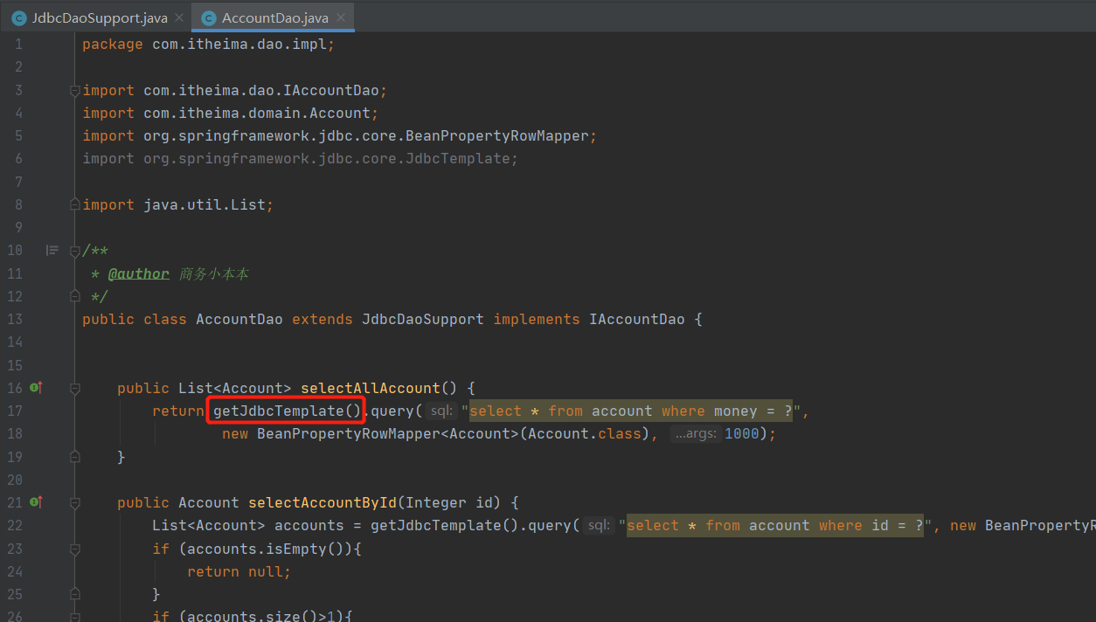Click the selectAllAccount method name
The width and height of the screenshot is (1096, 622).
(371, 388)
